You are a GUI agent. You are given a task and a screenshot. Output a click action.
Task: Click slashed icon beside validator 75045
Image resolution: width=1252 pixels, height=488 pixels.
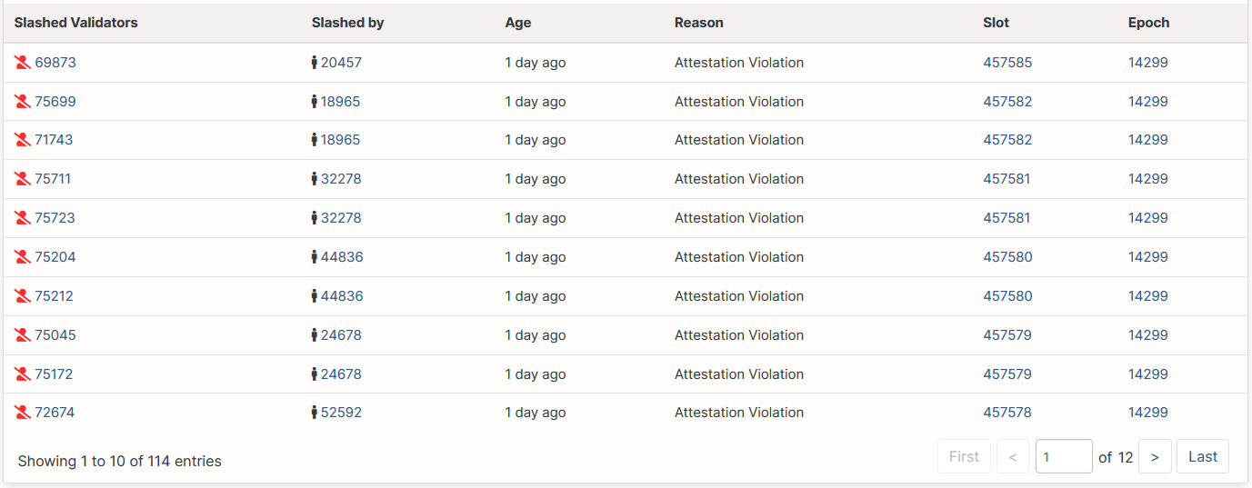coord(23,335)
